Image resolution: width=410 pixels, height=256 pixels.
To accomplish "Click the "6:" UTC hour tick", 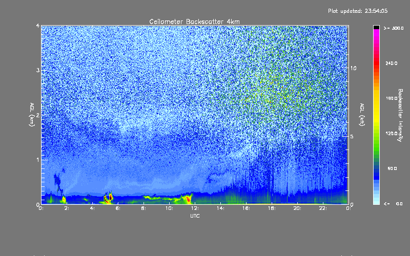I will [118, 208].
